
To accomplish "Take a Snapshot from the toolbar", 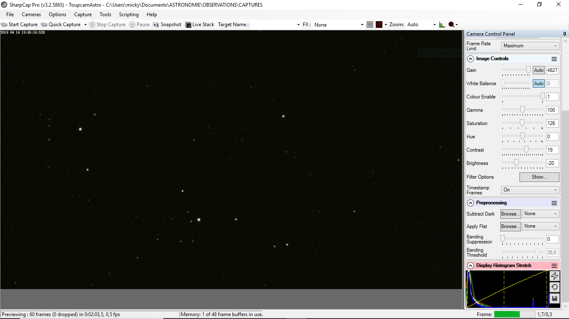I will click(x=167, y=25).
